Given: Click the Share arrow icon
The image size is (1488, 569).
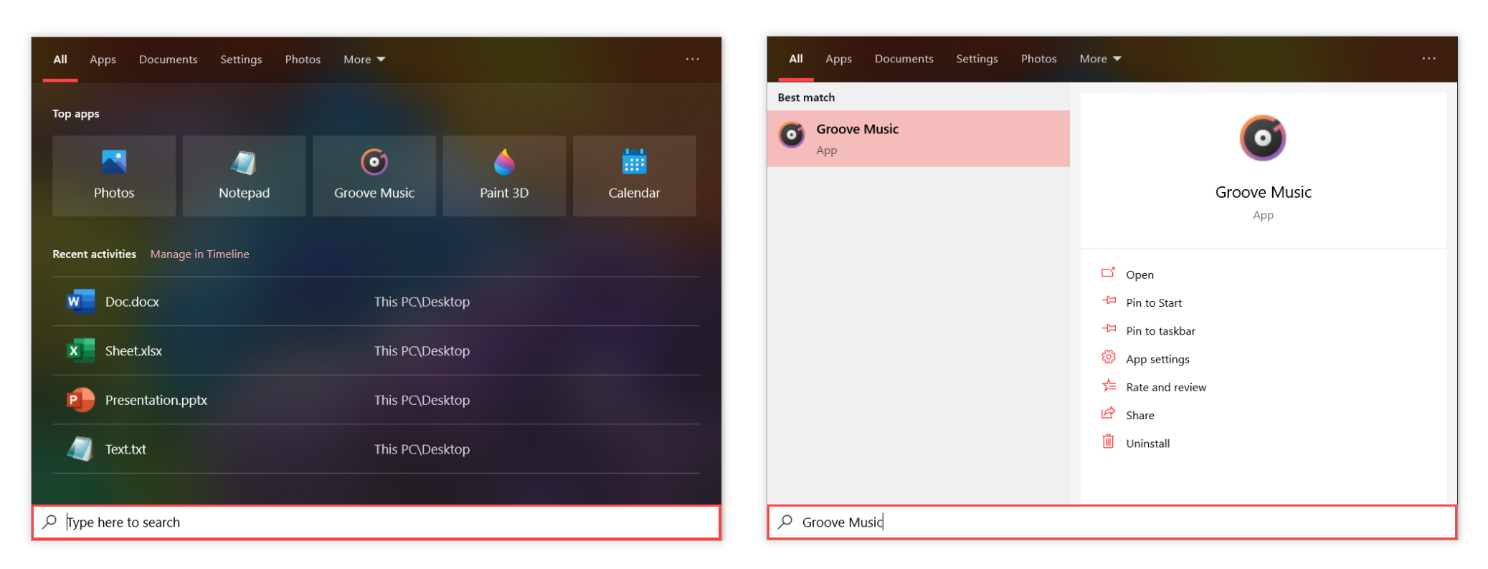Looking at the screenshot, I should click(x=1109, y=413).
